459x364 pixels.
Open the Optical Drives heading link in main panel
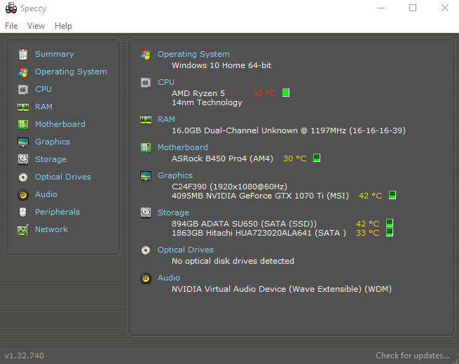(186, 250)
